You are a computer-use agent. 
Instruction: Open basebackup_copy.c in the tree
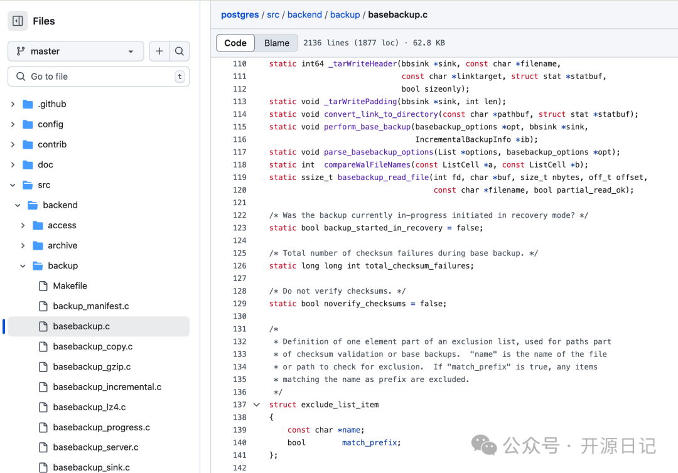pyautogui.click(x=92, y=346)
